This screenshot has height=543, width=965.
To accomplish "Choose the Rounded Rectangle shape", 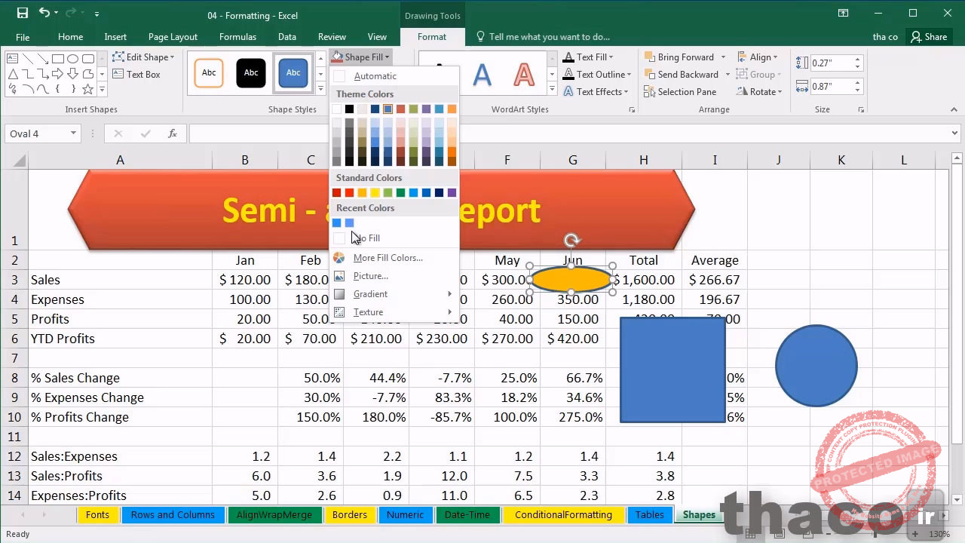I will coord(88,59).
